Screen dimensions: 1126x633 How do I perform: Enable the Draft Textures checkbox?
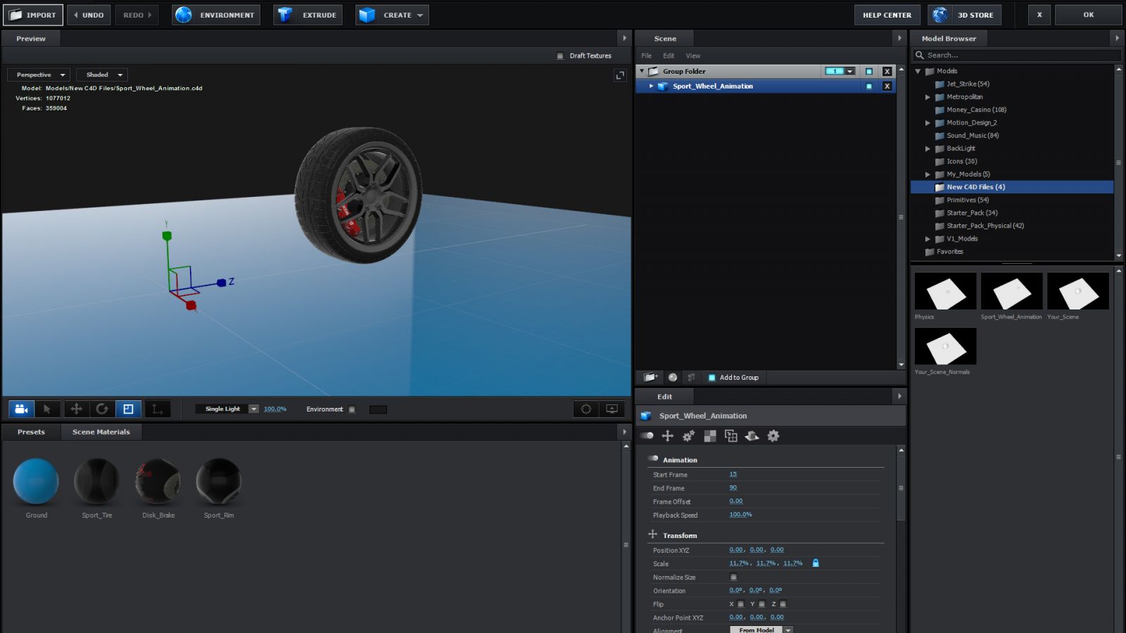pos(560,56)
